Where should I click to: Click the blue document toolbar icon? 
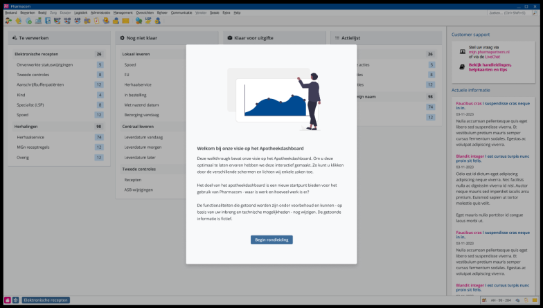pos(48,21)
